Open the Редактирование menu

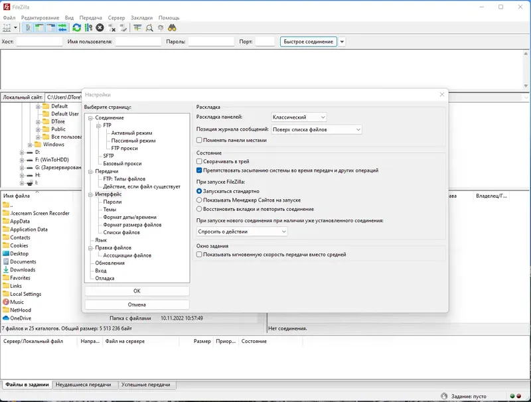click(x=40, y=18)
